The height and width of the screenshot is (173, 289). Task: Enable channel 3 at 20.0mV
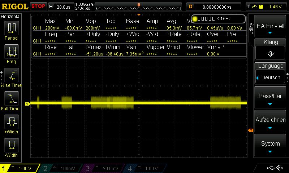click(105, 168)
